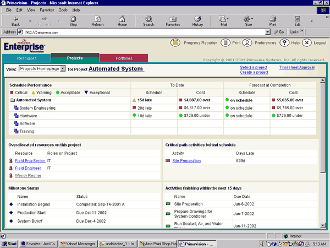Click the Size toolbar icon
The width and height of the screenshot is (330, 248).
click(247, 21)
